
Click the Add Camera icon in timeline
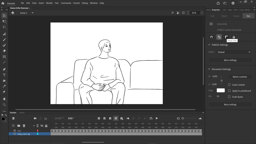coord(35,118)
